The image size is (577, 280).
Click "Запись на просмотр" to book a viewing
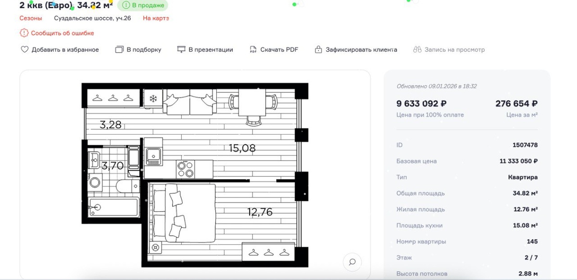coord(454,49)
